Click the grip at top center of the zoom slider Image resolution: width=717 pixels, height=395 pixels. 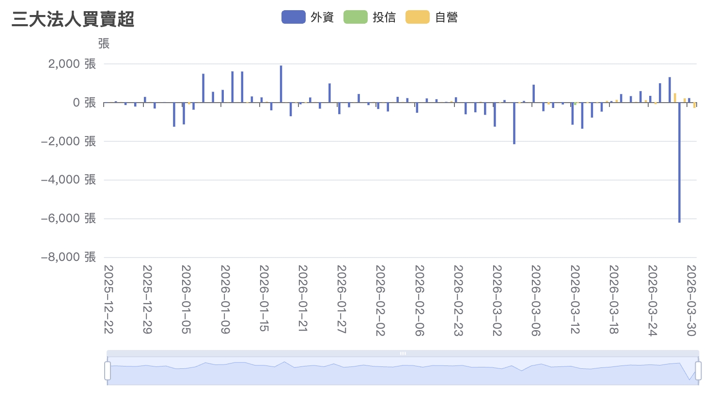[403, 353]
